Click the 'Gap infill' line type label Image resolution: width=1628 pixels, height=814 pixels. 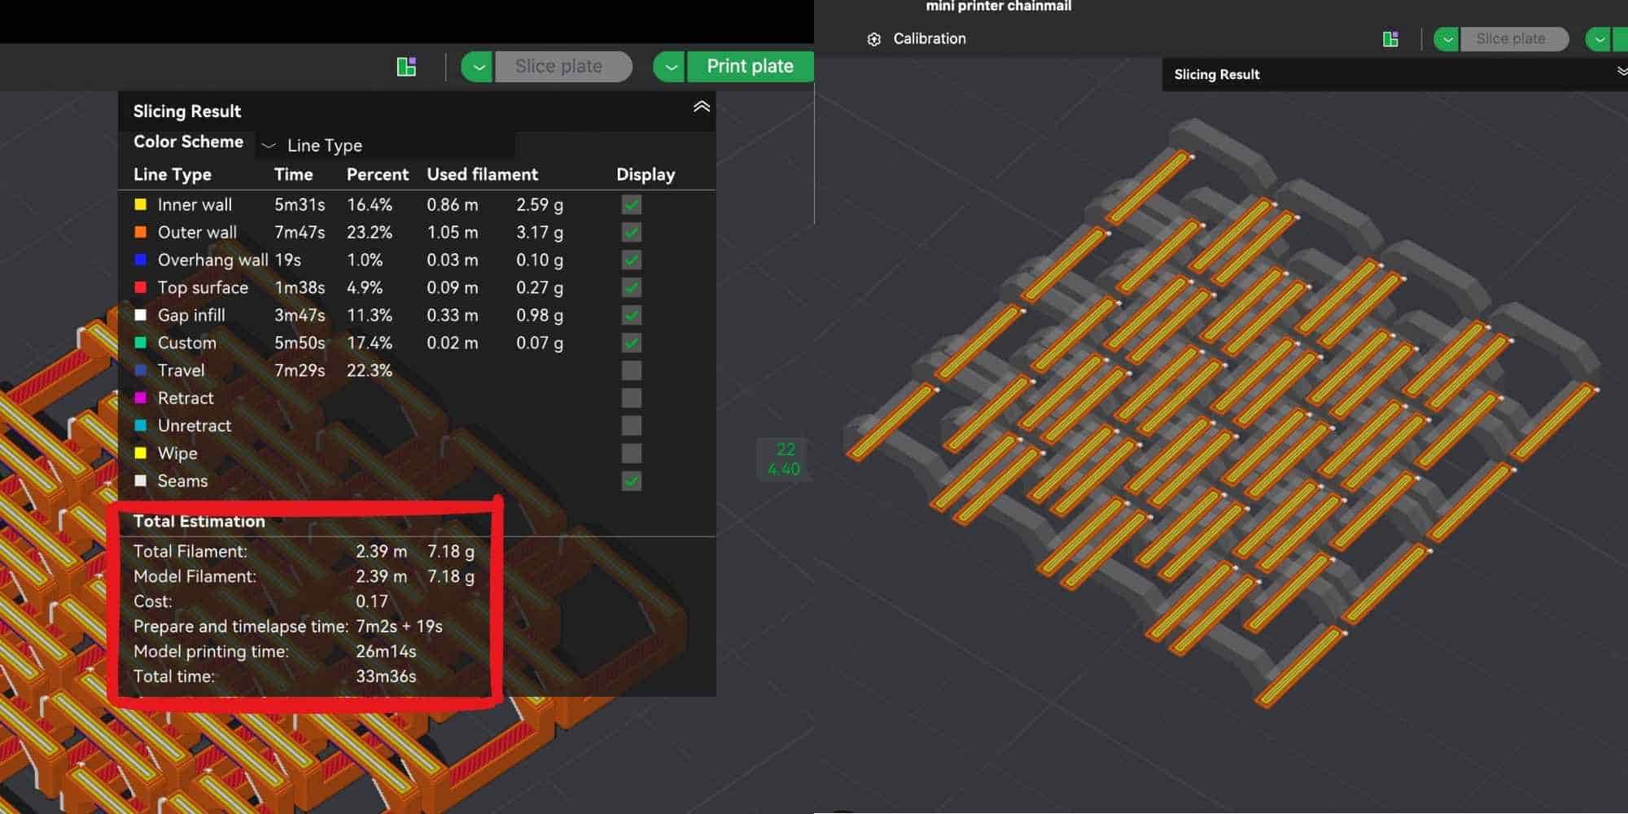tap(191, 316)
